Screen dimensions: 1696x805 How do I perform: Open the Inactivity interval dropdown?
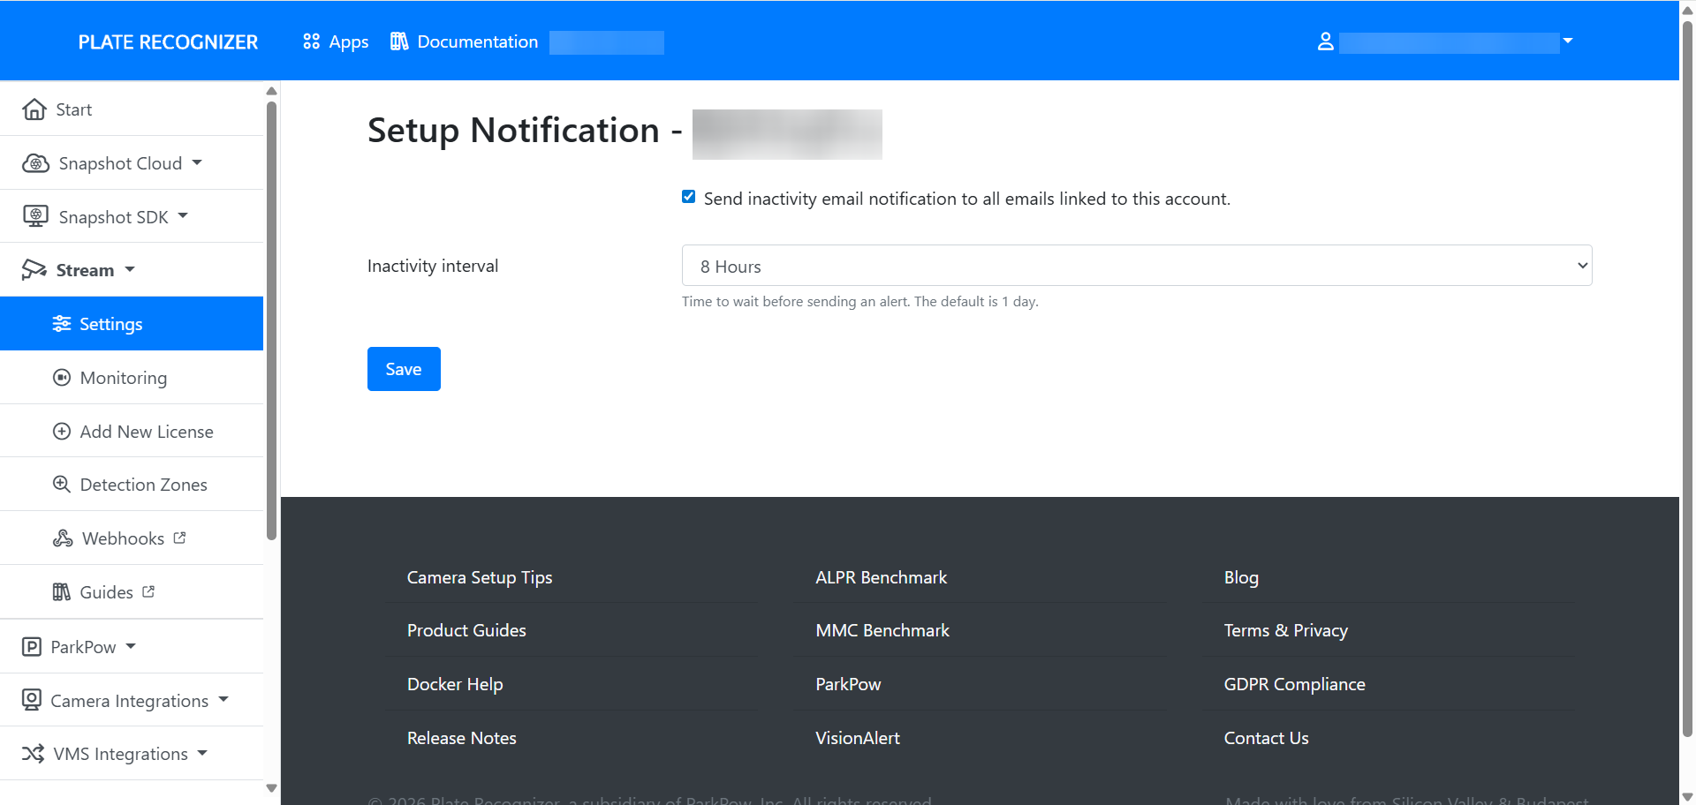click(1137, 266)
